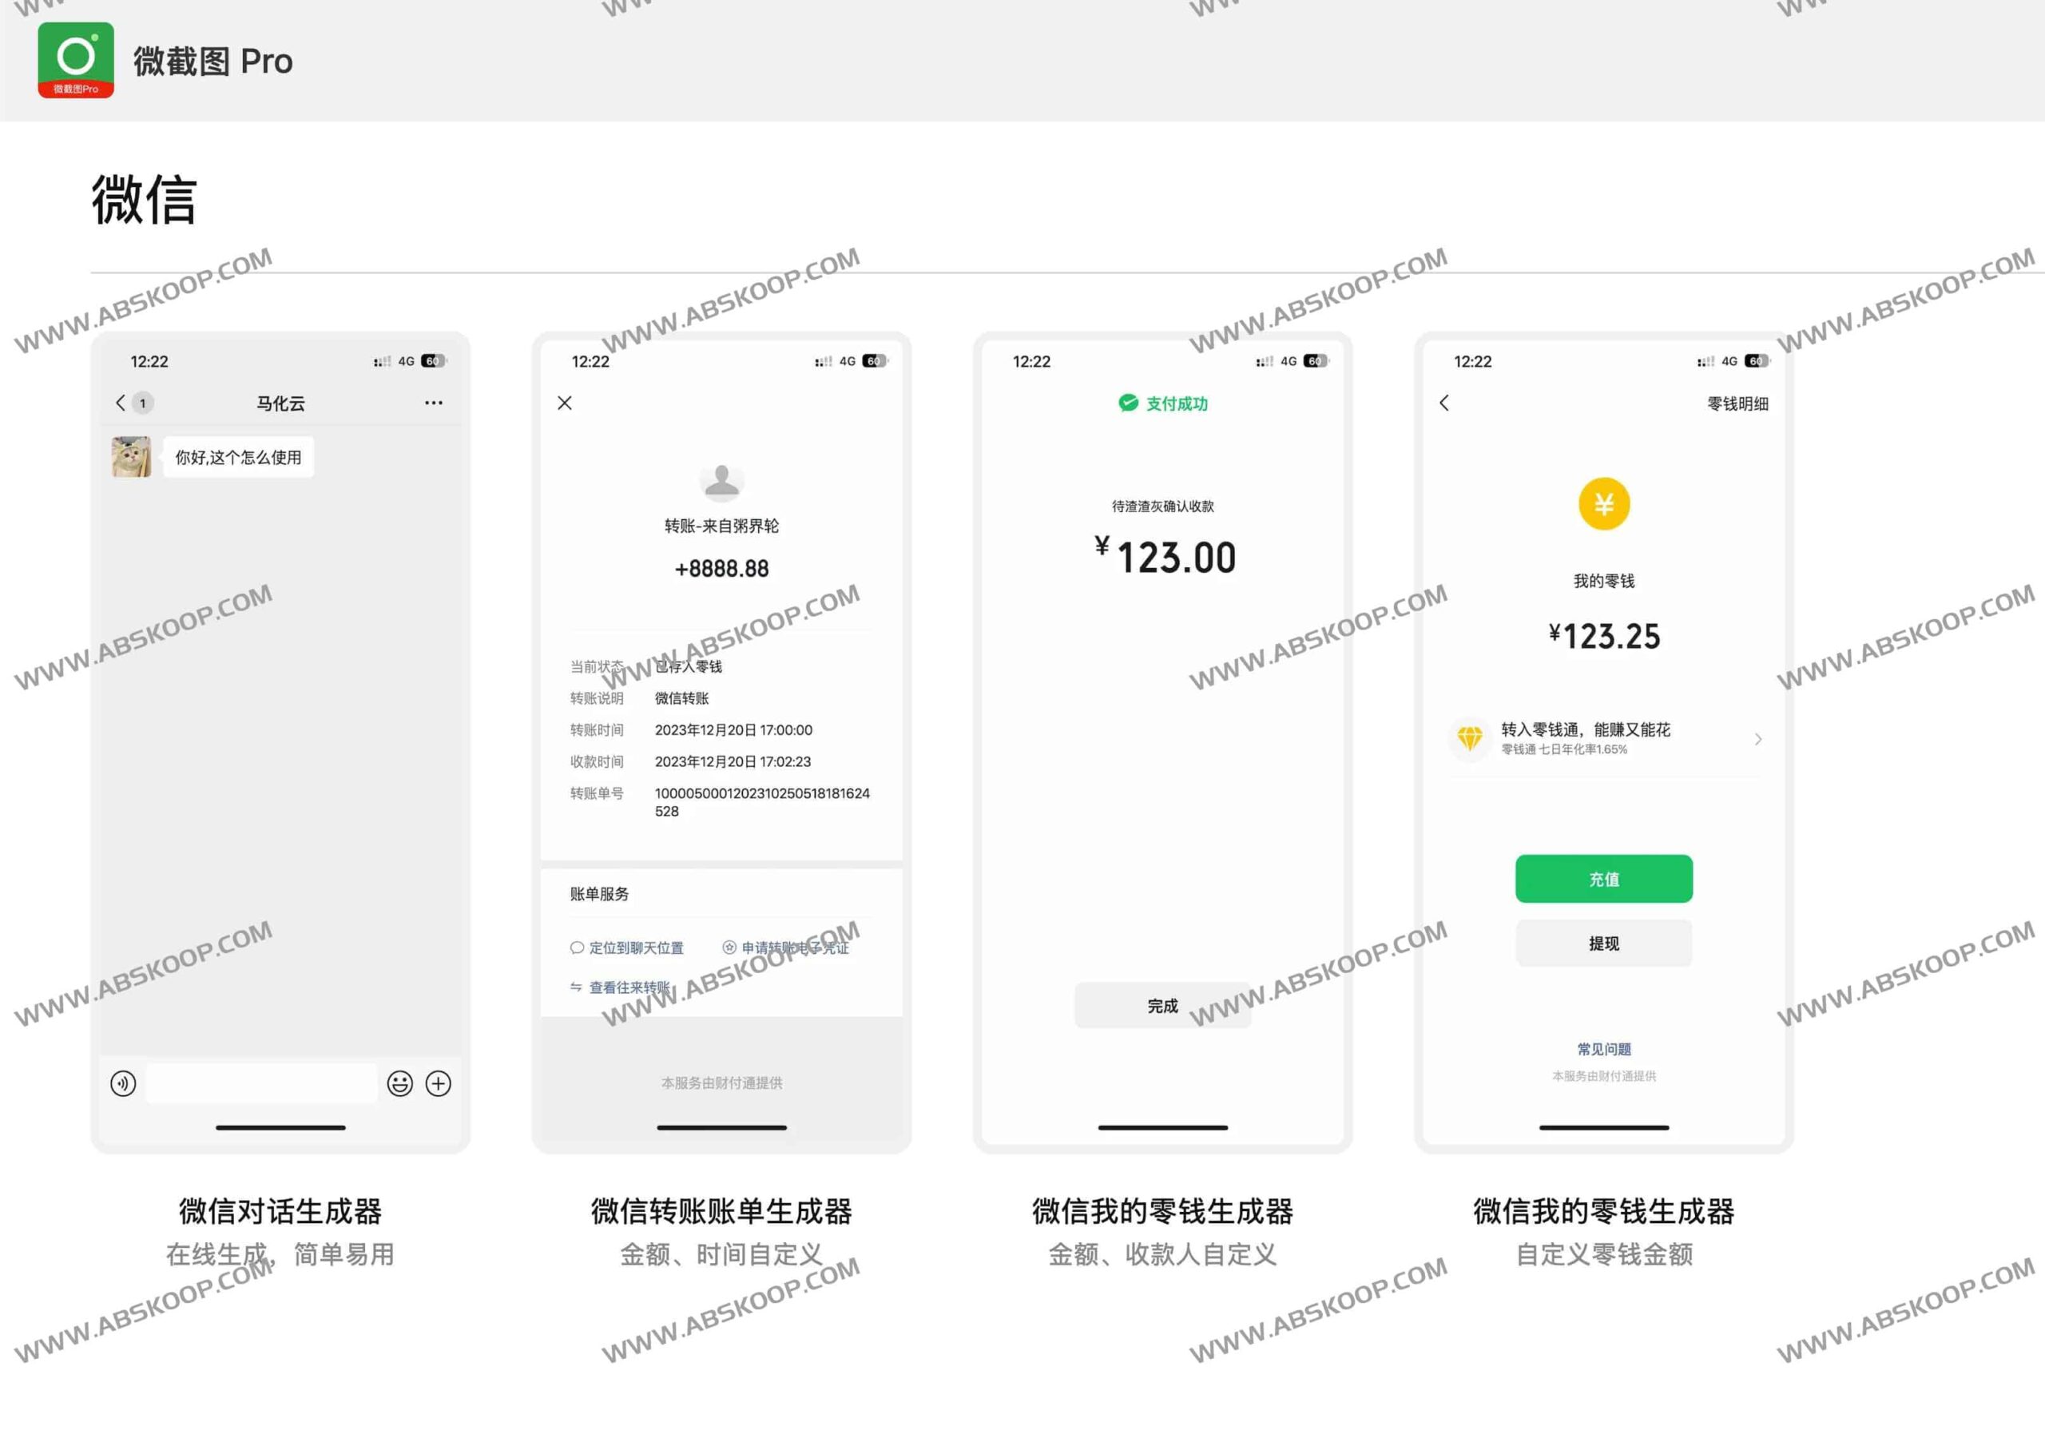Tap the back arrow on the chat screen
The image size is (2045, 1454).
121,403
